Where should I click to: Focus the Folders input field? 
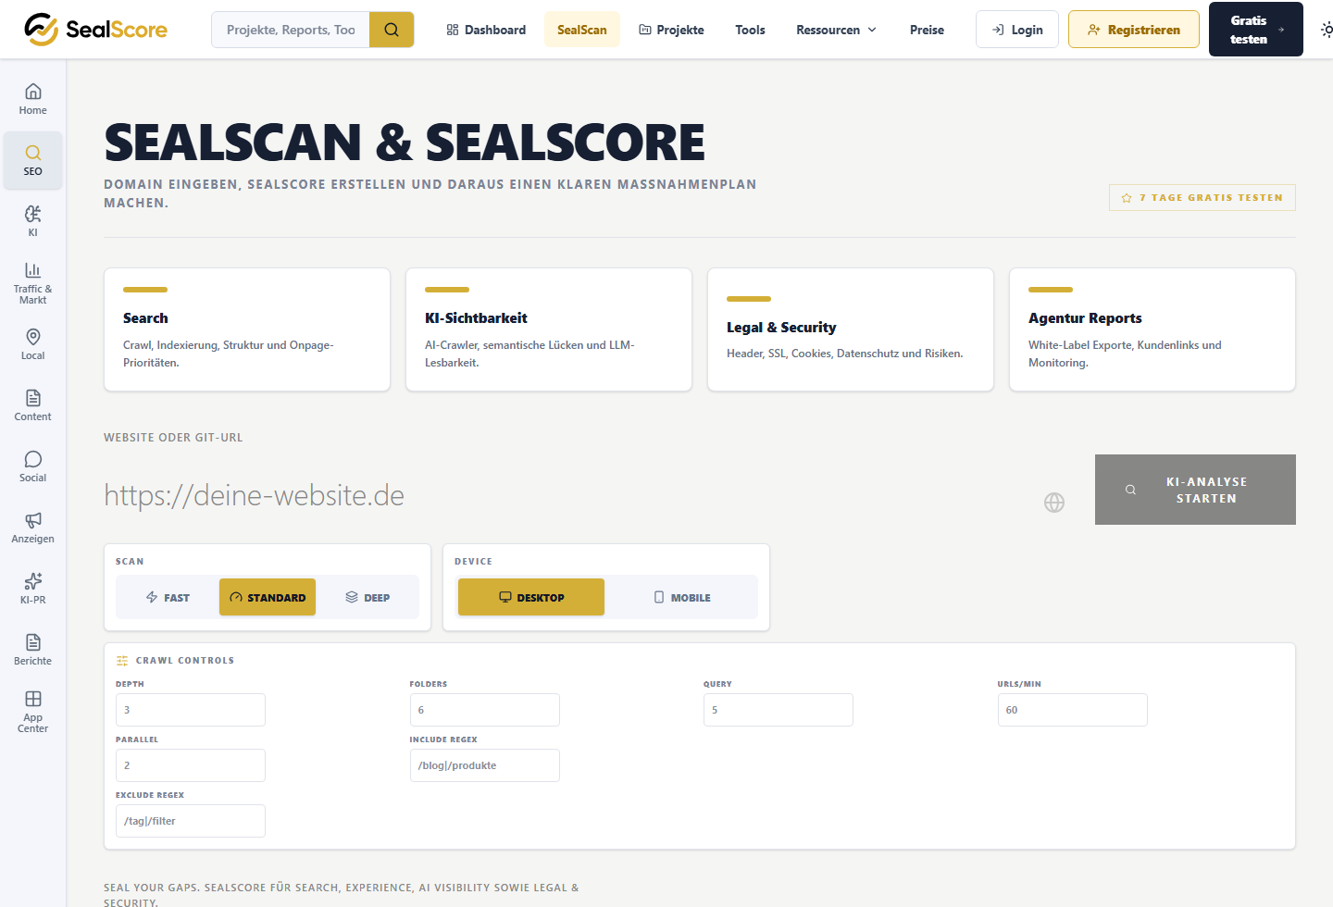[x=485, y=710]
